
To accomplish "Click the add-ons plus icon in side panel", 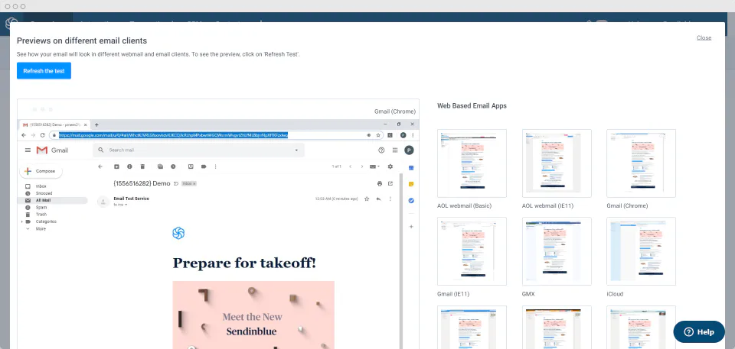I will point(411,226).
